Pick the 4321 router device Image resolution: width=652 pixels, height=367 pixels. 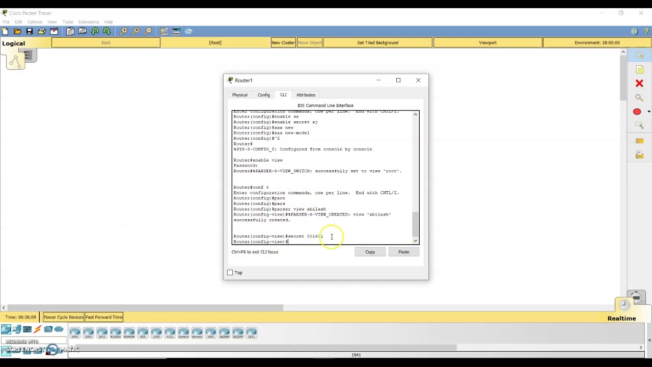click(170, 333)
